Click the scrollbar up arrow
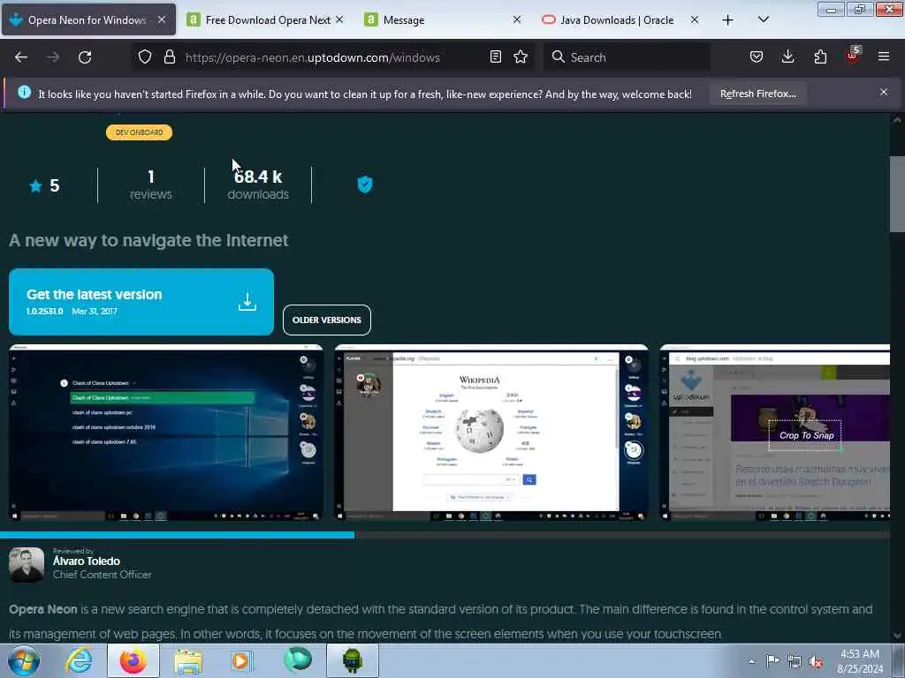905x678 pixels. pyautogui.click(x=896, y=120)
